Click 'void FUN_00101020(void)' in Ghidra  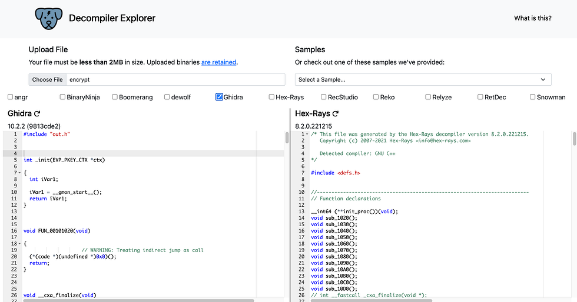click(57, 231)
